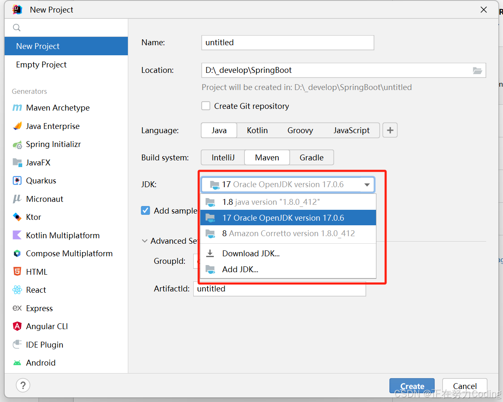Click the Download JDK arrow icon

pyautogui.click(x=210, y=253)
